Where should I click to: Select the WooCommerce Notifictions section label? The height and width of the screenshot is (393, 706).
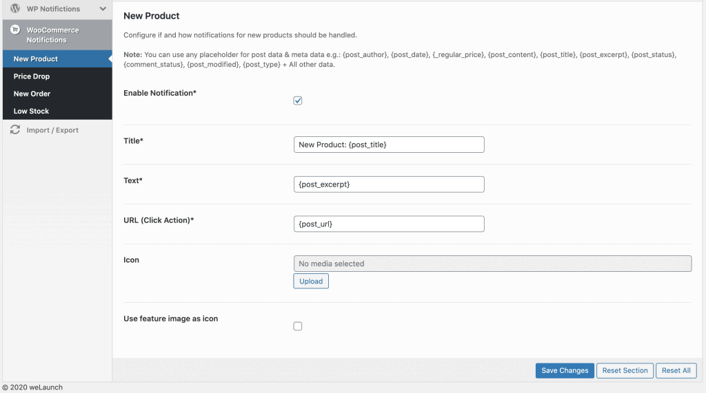pos(52,35)
